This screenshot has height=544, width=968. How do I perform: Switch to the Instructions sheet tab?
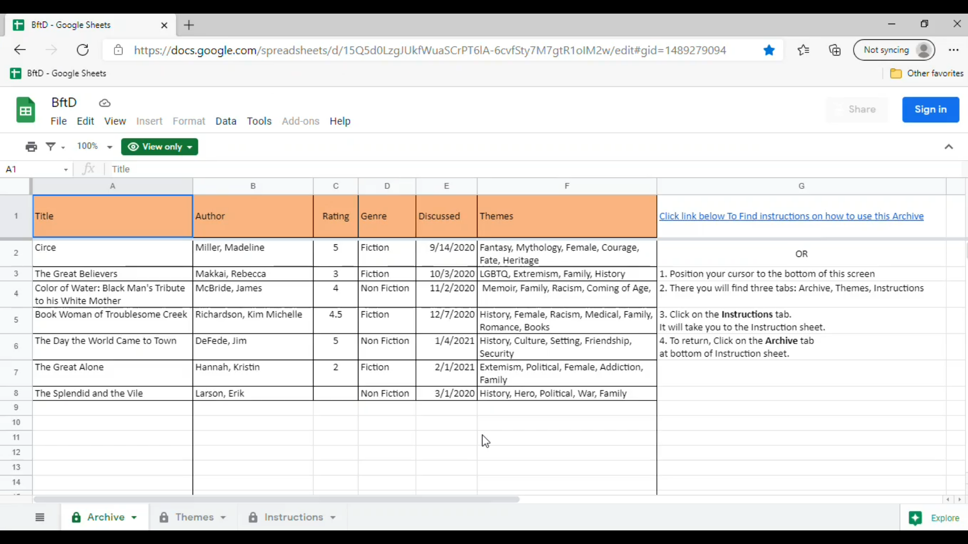(293, 517)
